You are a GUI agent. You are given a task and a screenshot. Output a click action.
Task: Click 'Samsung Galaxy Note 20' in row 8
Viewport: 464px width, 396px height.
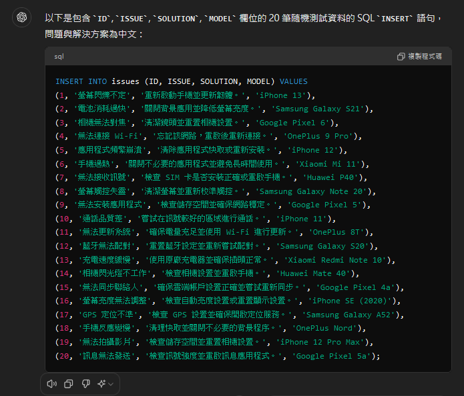coord(311,192)
